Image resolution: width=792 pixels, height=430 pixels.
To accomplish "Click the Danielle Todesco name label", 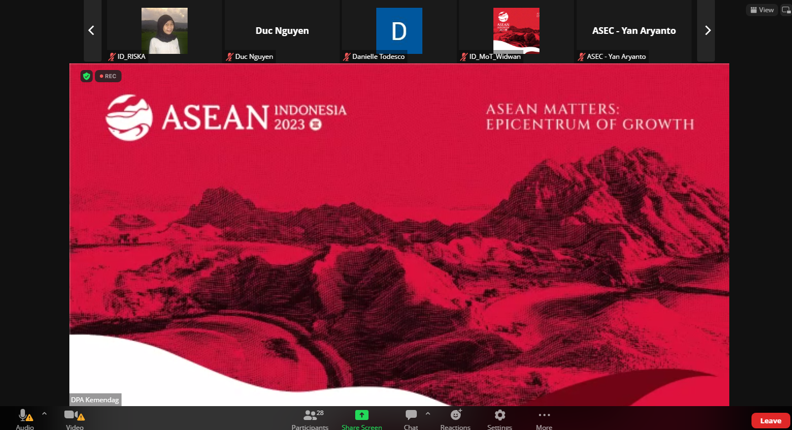I will click(379, 57).
